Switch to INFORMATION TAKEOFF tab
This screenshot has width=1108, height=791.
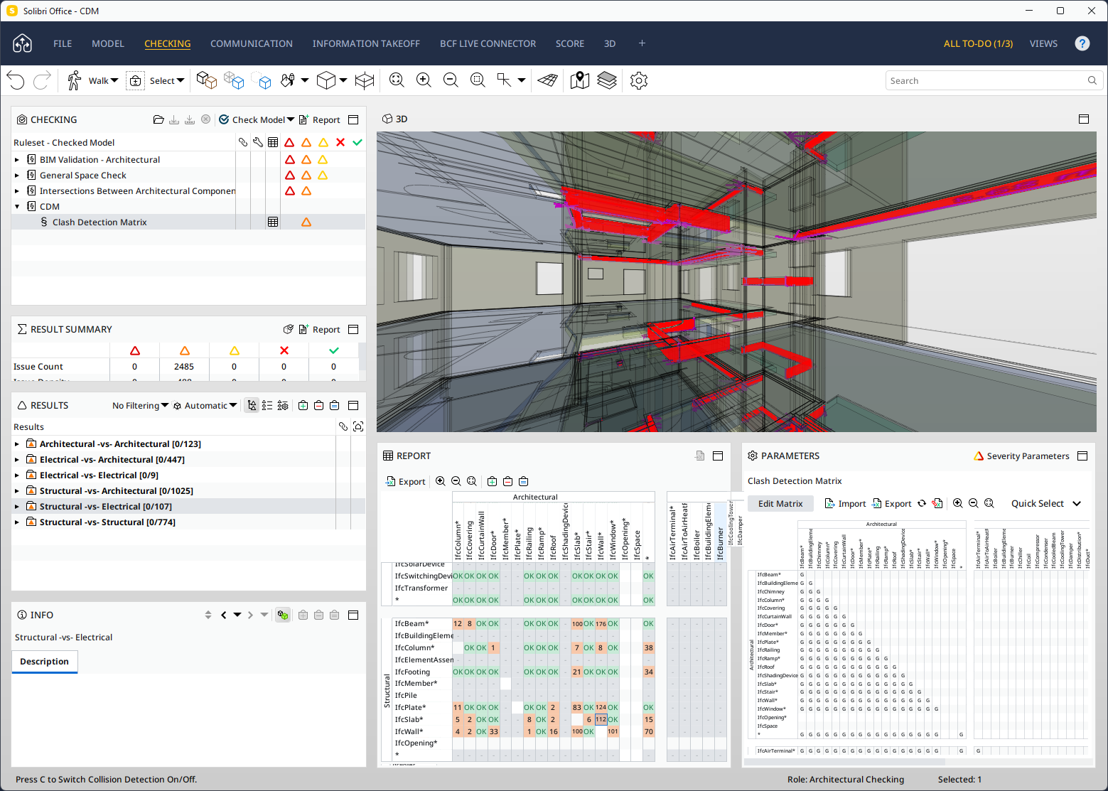366,43
